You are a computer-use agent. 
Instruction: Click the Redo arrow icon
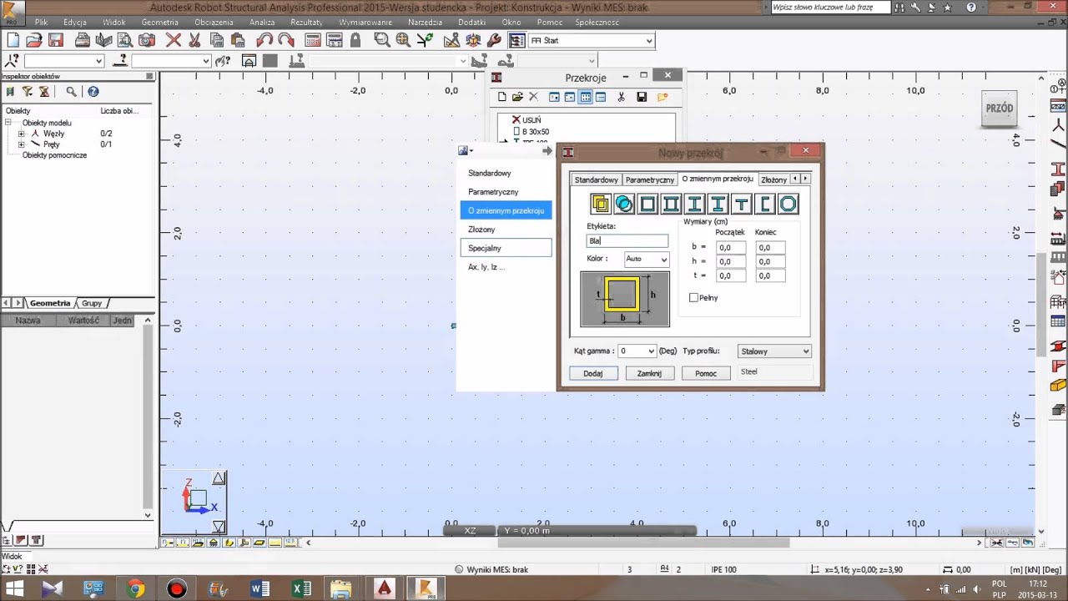point(285,40)
